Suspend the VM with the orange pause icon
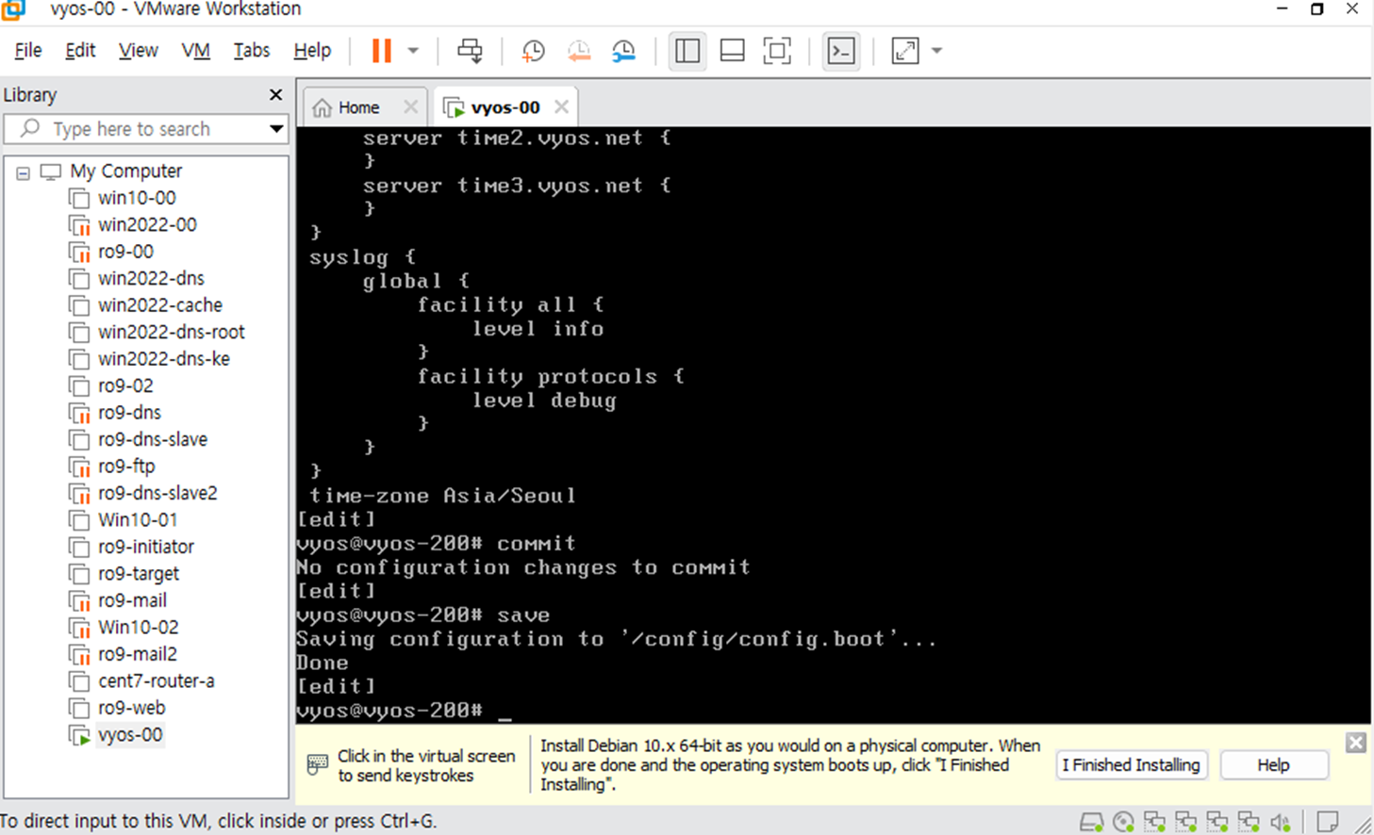Screen dimensions: 1374x835 [381, 51]
